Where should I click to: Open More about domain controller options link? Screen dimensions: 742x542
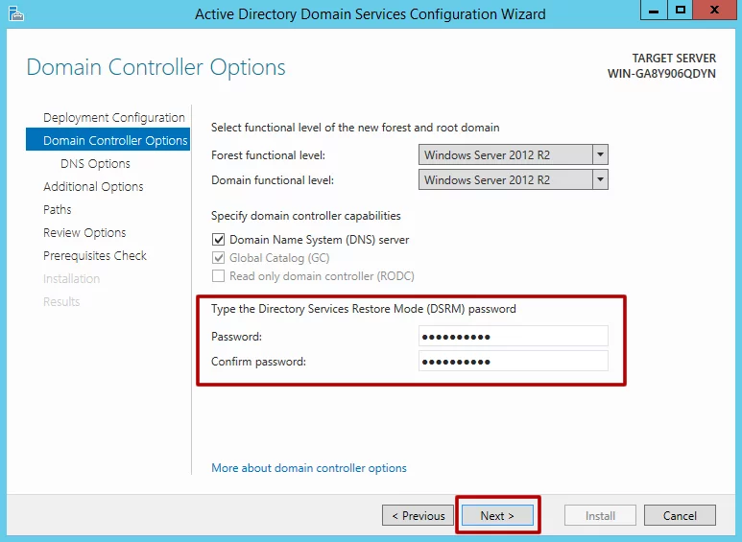(309, 468)
